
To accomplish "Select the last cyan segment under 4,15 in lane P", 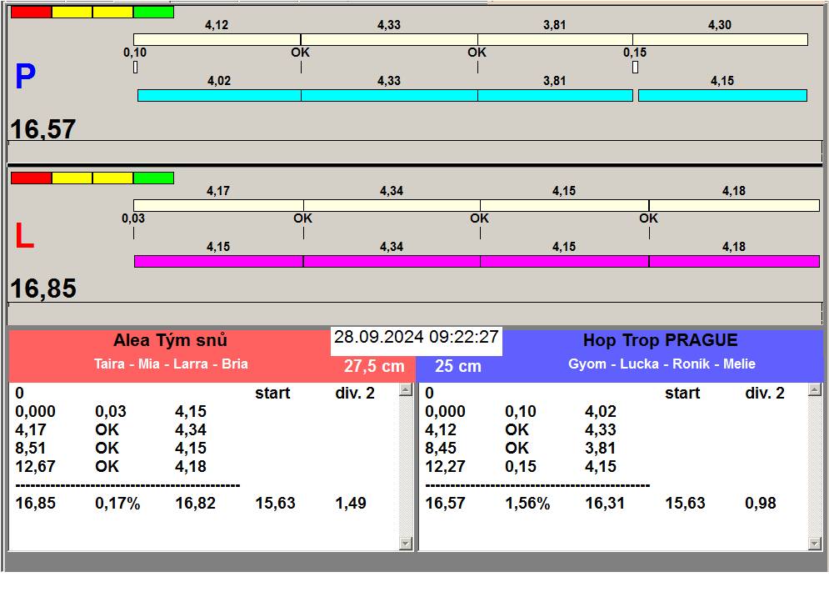I will [722, 95].
